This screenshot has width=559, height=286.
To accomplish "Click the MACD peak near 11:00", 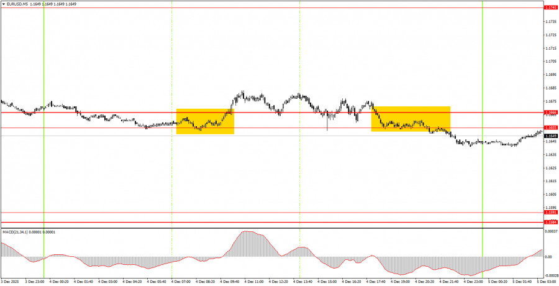I will pos(247,231).
